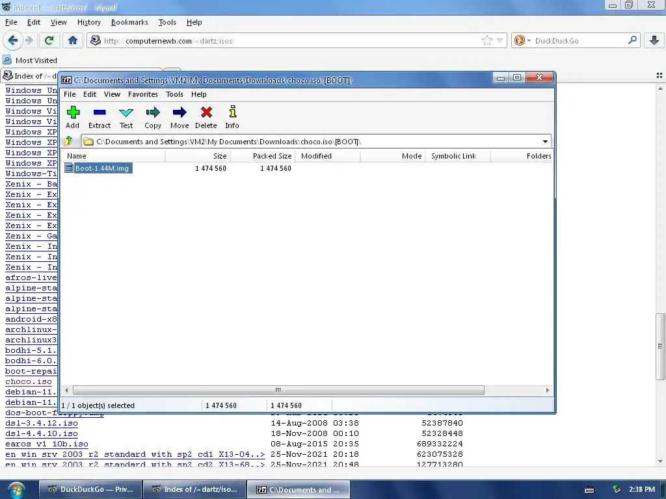Open the browser History menu

[x=88, y=22]
